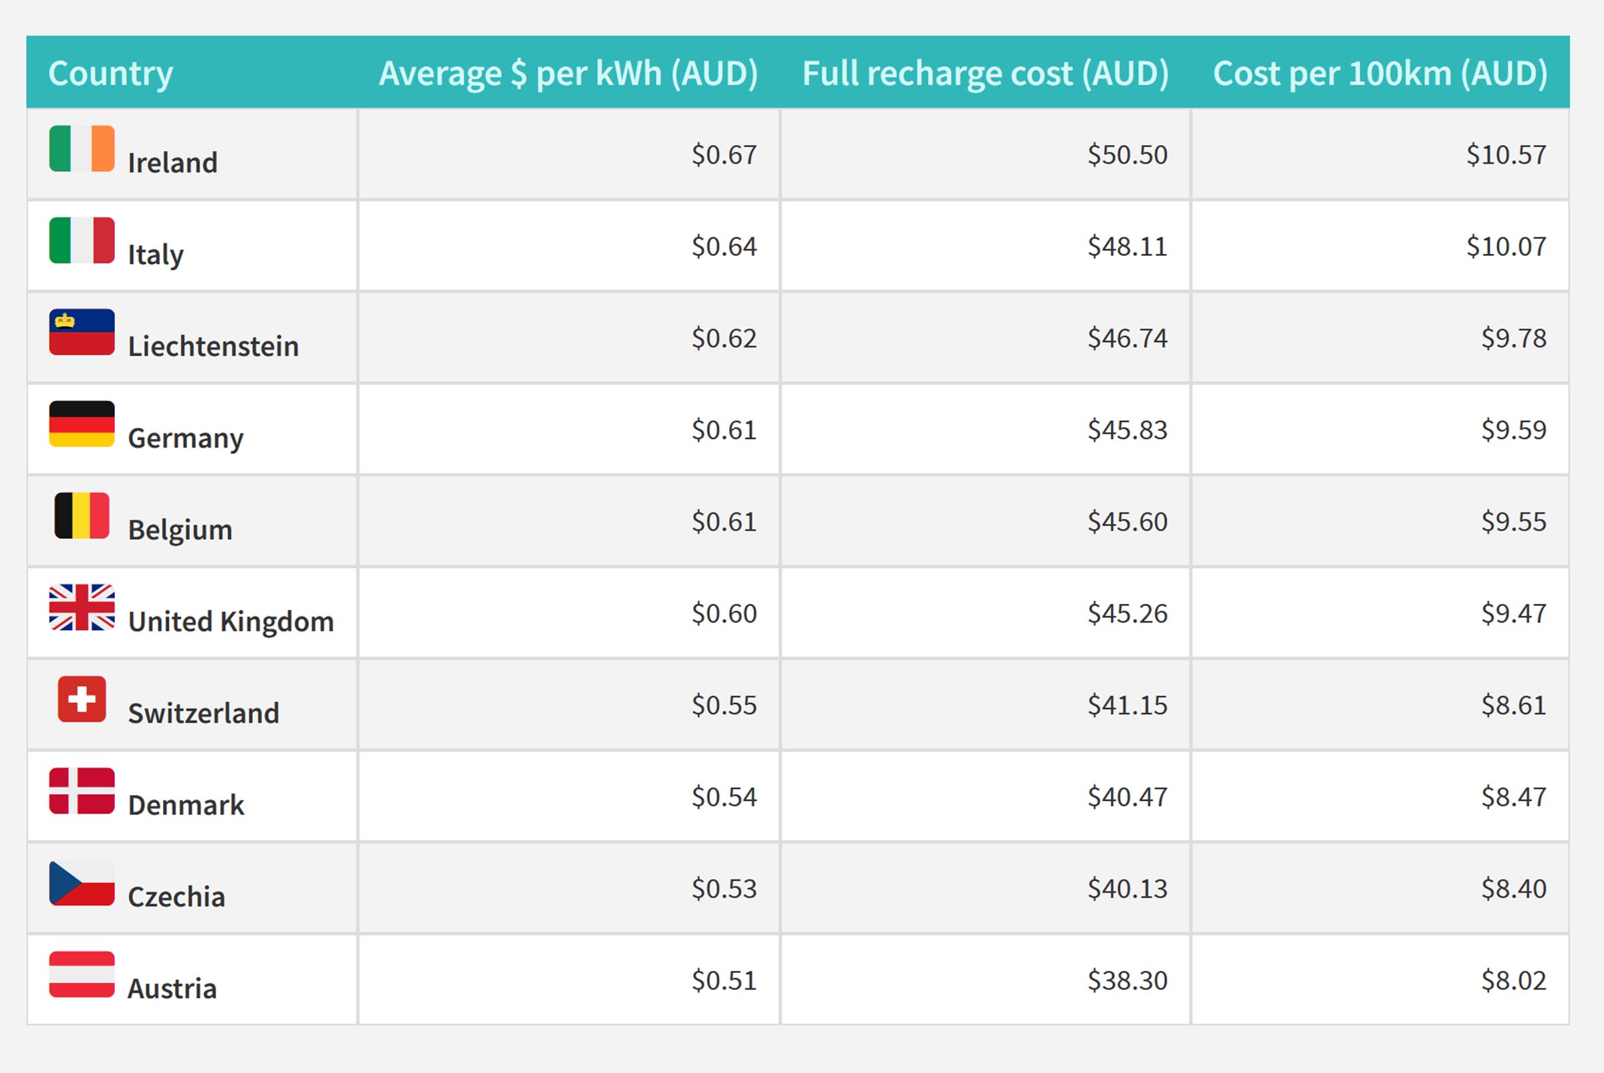Screen dimensions: 1604x1073
Task: Click the Liechtenstein flag icon
Action: click(82, 332)
